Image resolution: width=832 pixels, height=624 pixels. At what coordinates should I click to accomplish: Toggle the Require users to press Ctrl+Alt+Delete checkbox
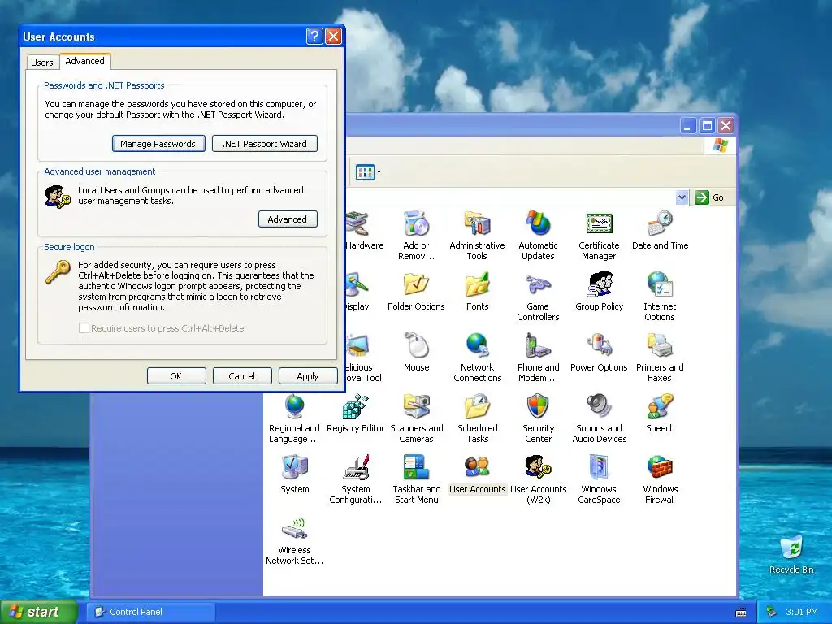[x=84, y=328]
